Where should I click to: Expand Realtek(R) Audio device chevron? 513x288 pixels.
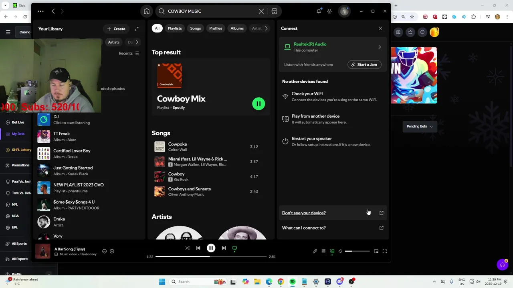380,47
